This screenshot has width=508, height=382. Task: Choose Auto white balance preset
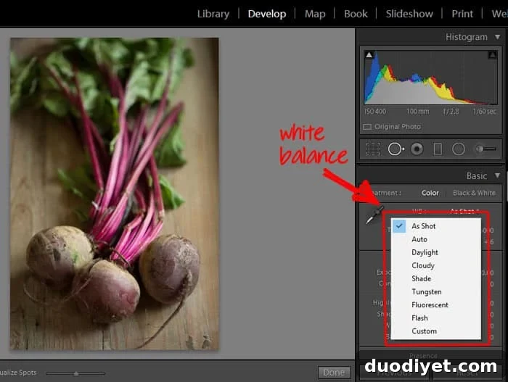(435, 239)
